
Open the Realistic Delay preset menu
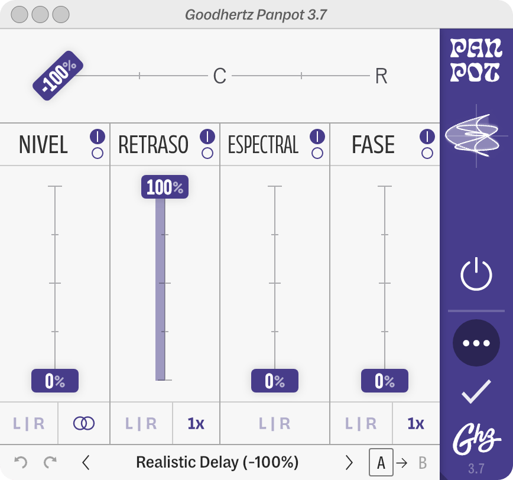tap(217, 462)
